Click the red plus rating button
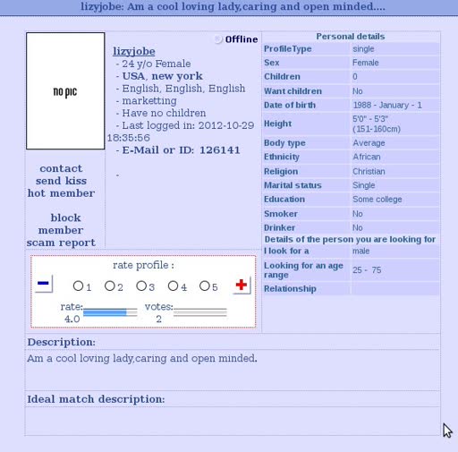This screenshot has height=452, width=458. [x=242, y=285]
